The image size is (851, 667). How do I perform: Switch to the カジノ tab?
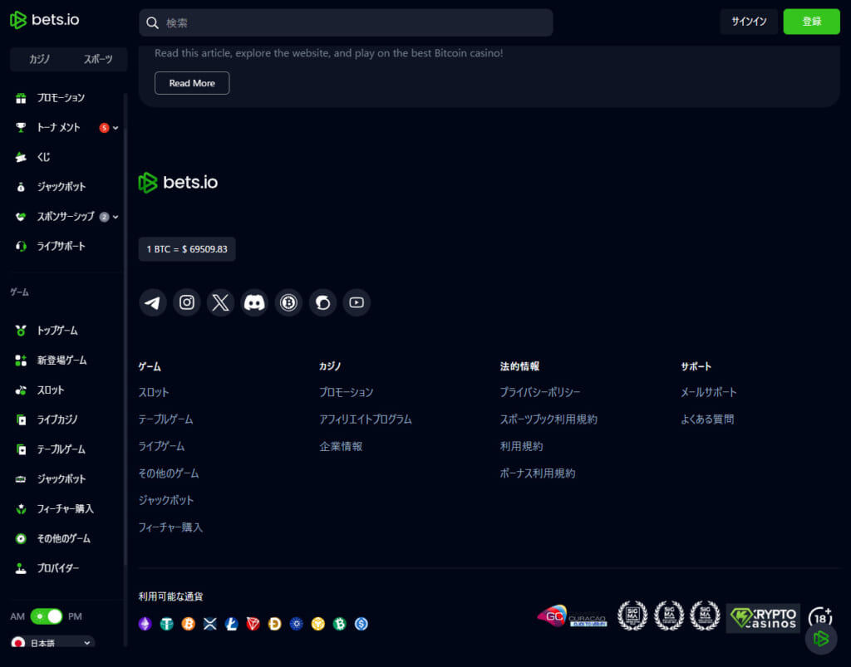pos(40,59)
